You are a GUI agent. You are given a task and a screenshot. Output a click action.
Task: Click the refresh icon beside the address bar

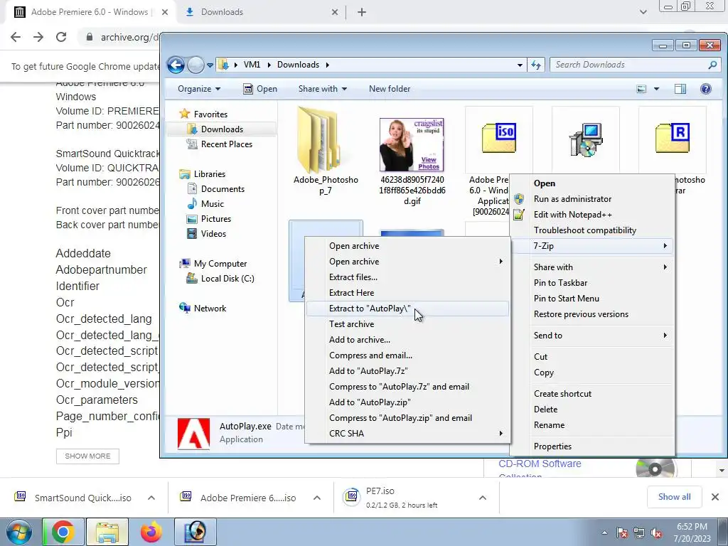tap(536, 65)
